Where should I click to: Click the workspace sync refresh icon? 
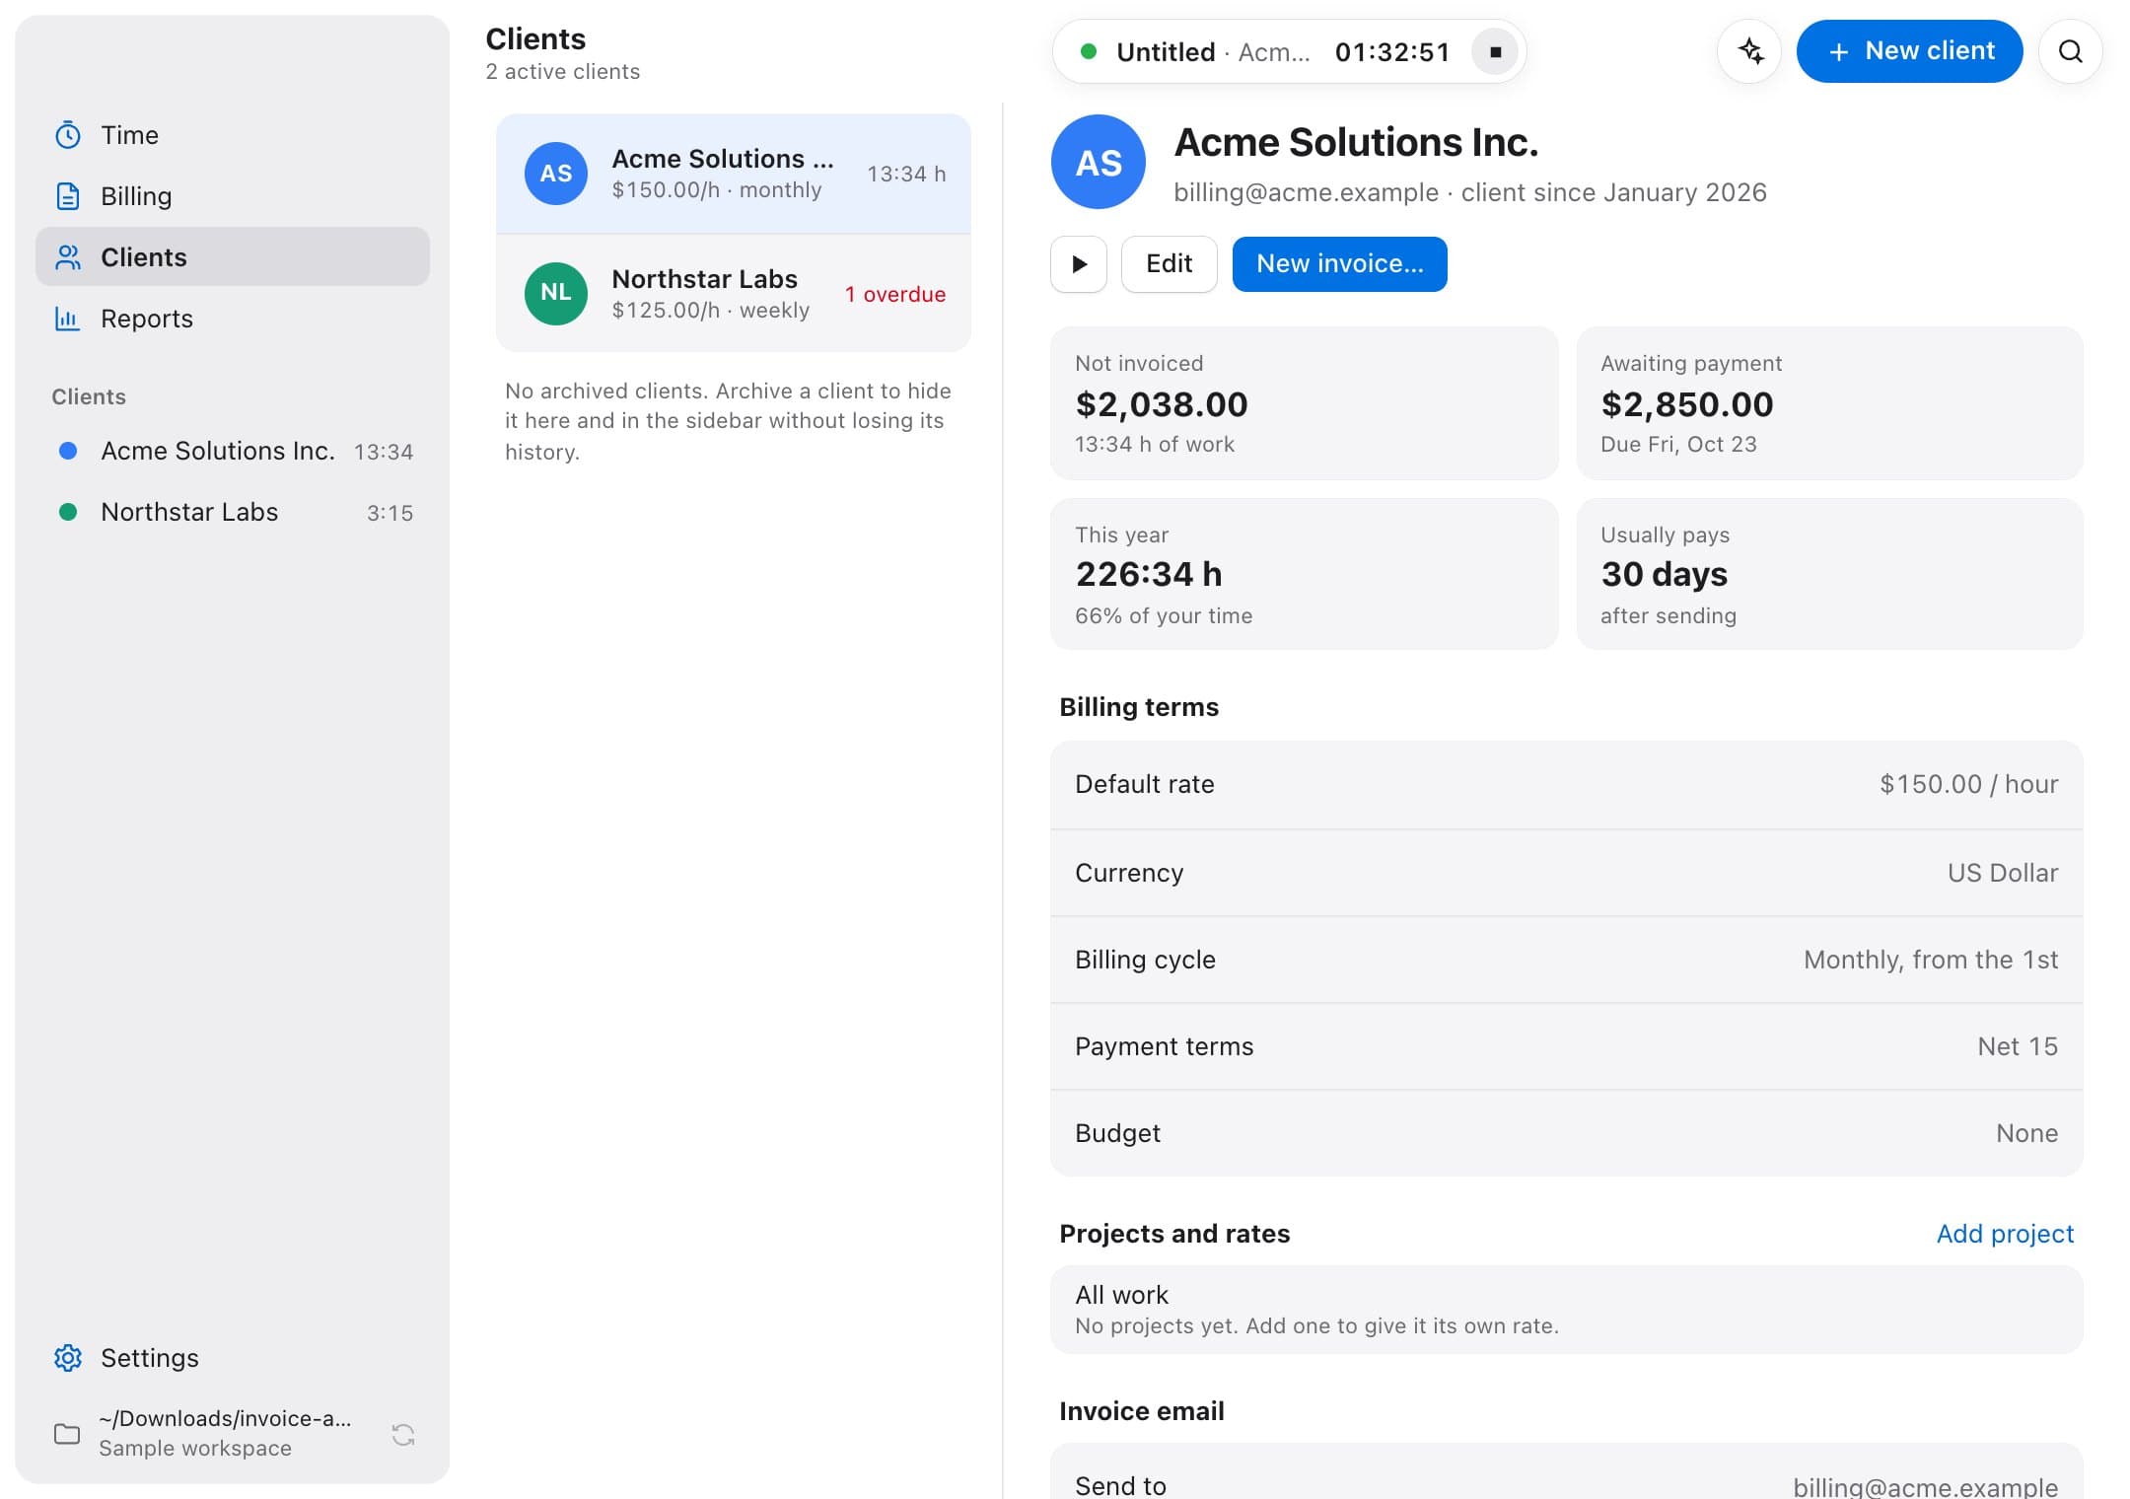tap(403, 1434)
